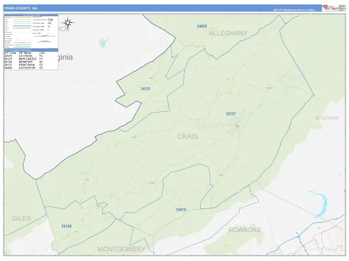Click the NEW CASTLE row in ZIP index
Viewport: 349px width, 261px height.
click(x=31, y=59)
